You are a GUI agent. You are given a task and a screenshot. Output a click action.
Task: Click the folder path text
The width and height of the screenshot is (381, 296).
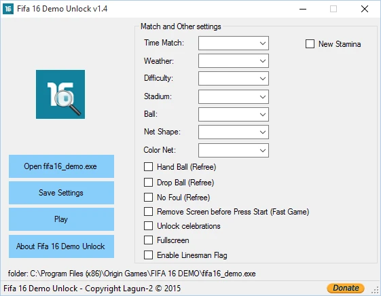(132, 274)
